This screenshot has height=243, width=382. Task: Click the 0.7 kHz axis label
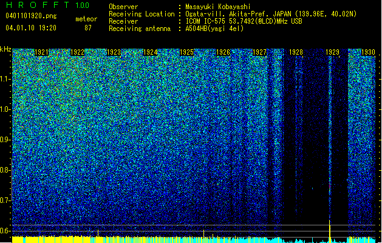(5, 200)
